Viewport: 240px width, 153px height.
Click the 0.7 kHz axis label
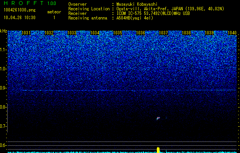point(3,126)
